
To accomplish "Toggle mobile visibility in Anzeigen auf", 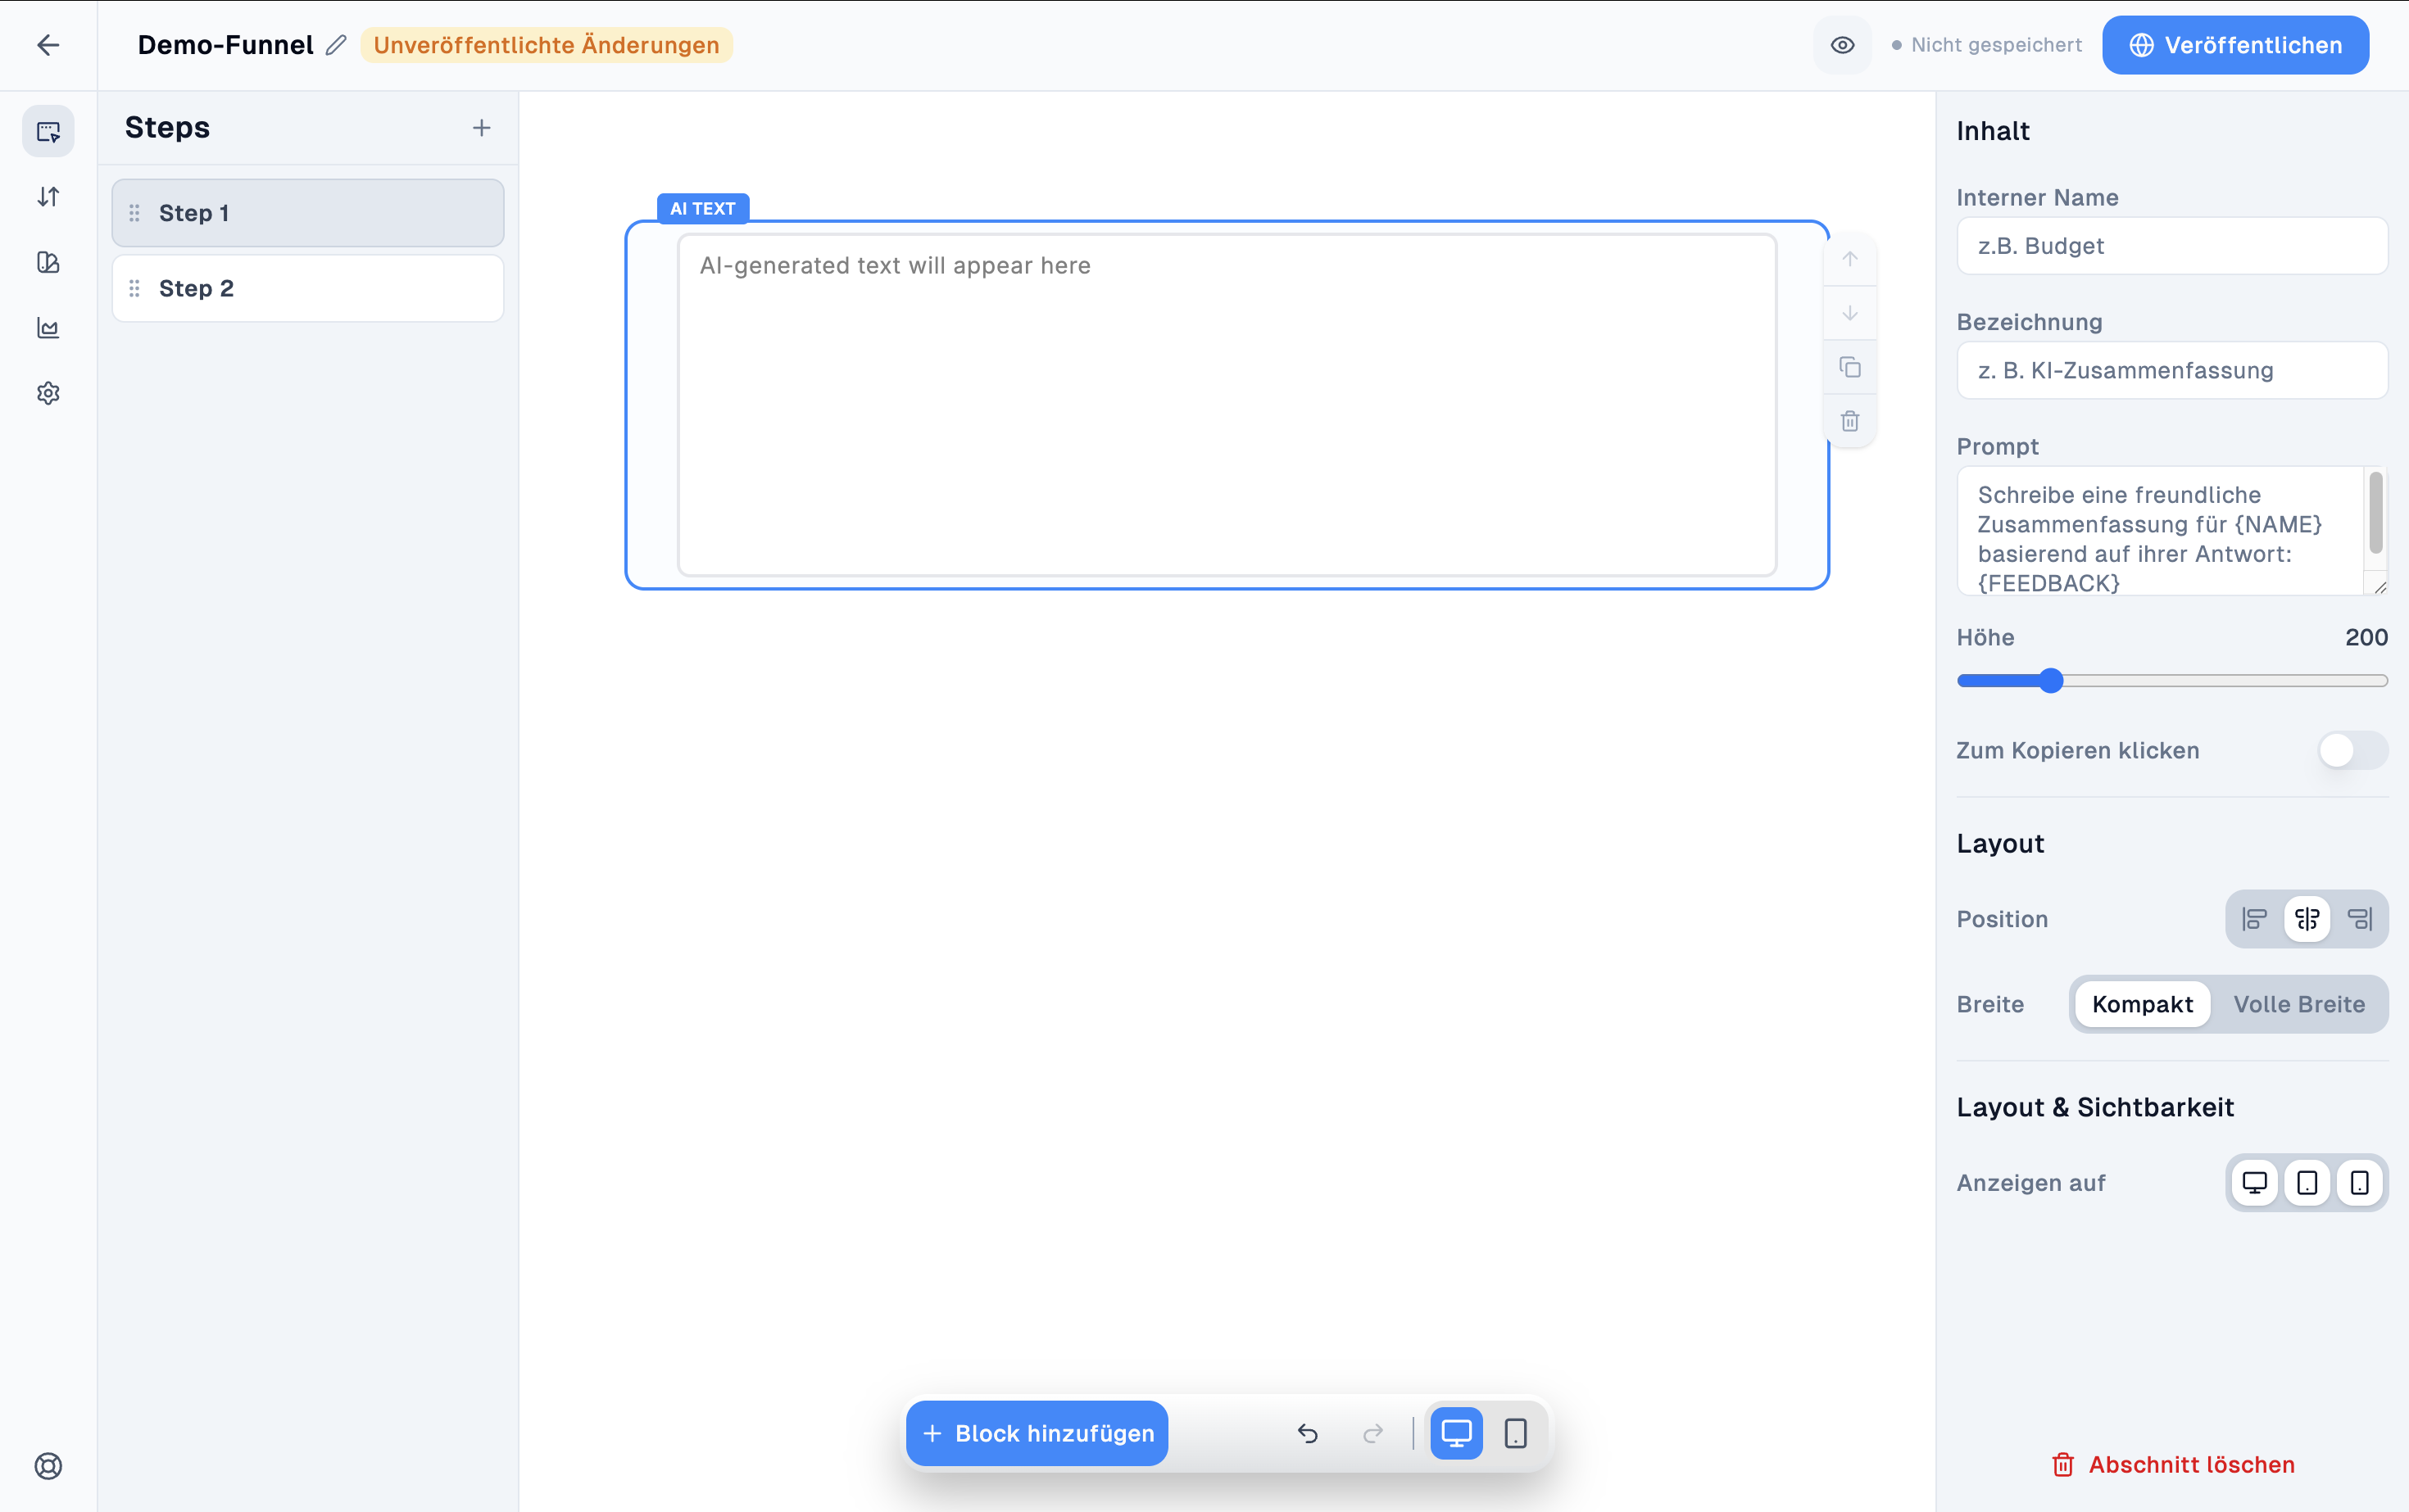I will coord(2360,1183).
